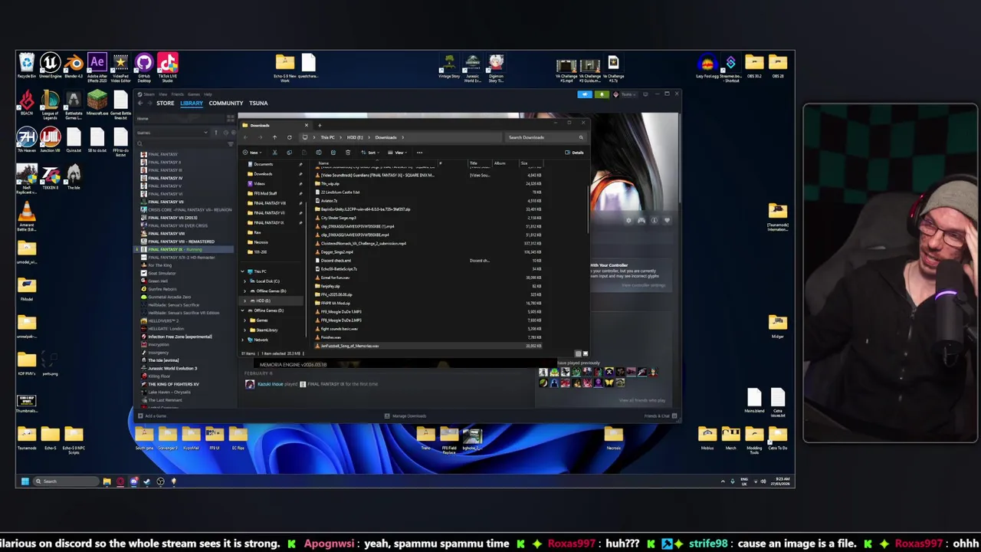Open the TikTok LIVE Studio desktop icon
981x552 pixels.
(x=168, y=67)
